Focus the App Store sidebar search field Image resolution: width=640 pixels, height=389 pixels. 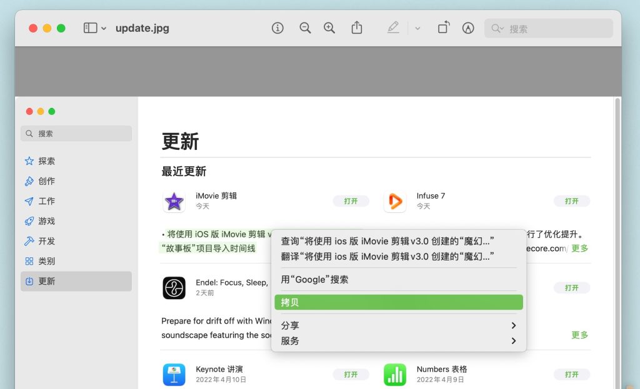tap(76, 134)
